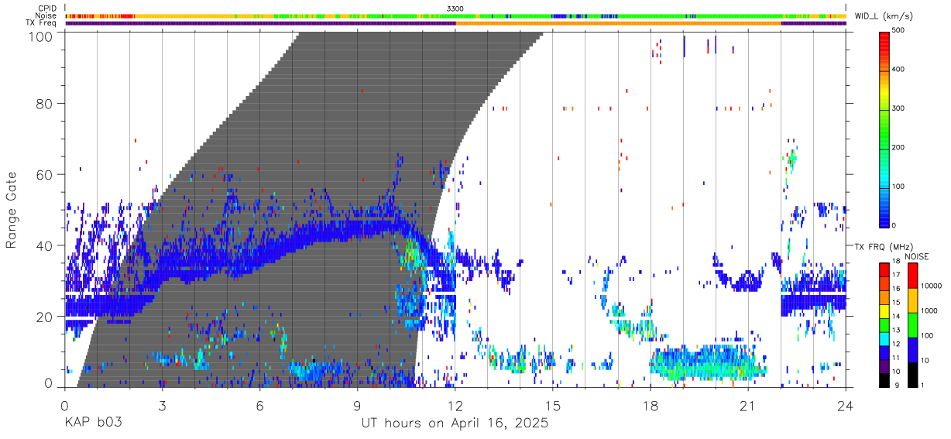
Task: Select the NOISE legend title
Action: click(x=918, y=257)
